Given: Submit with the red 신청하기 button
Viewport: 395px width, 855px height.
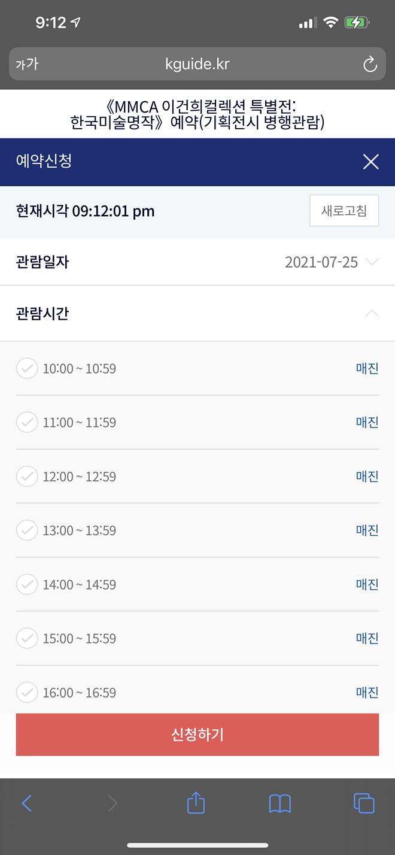Looking at the screenshot, I should coord(197,735).
